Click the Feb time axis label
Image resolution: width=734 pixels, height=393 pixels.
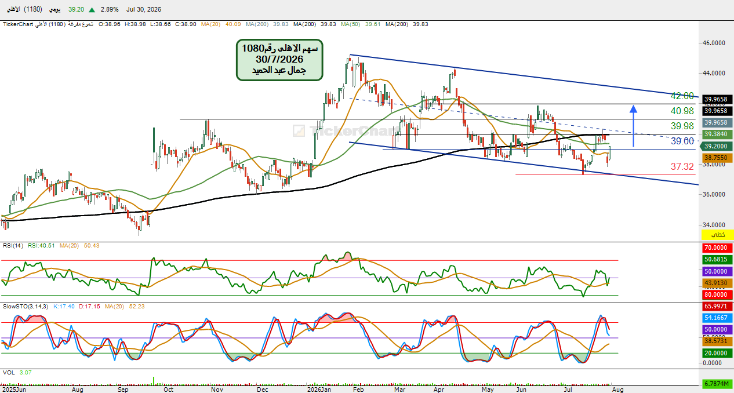[x=358, y=390]
